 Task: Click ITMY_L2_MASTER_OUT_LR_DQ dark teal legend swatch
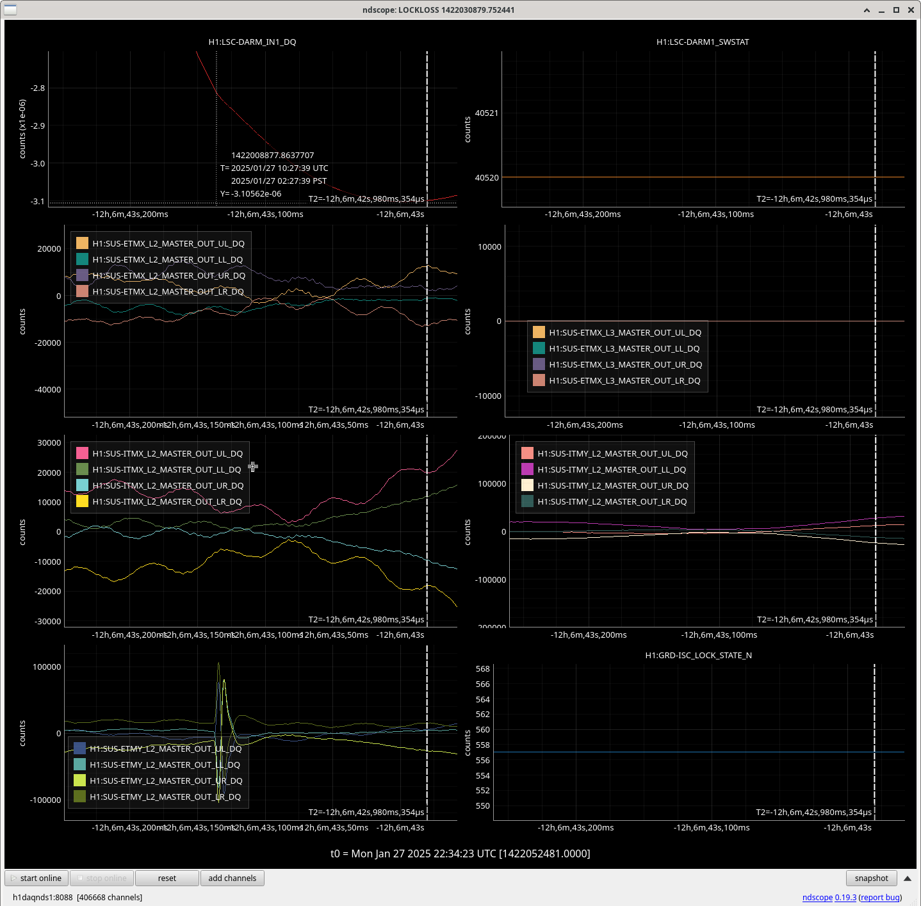tap(527, 501)
